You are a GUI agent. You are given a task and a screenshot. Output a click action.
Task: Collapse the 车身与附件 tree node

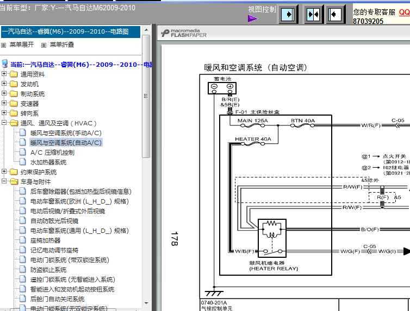click(4, 181)
